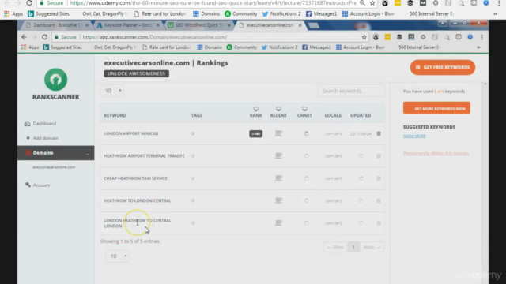Open the Domains sidebar section
This screenshot has width=506, height=284.
(56, 153)
